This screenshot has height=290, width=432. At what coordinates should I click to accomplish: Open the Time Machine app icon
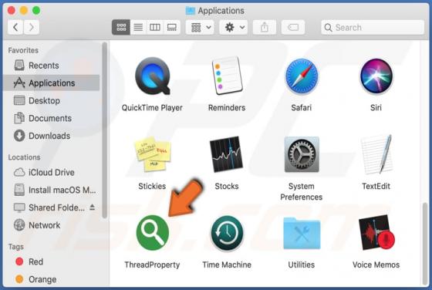click(227, 233)
